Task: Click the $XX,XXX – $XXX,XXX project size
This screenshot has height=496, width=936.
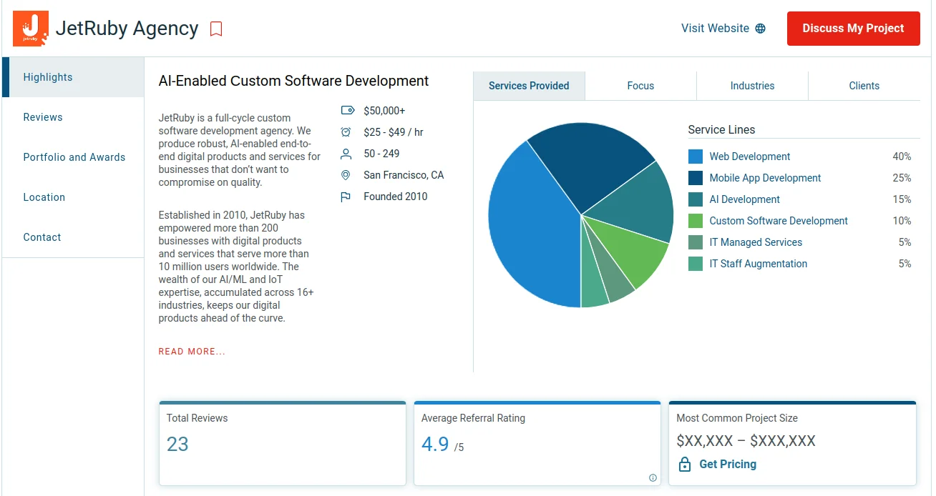Action: [746, 441]
